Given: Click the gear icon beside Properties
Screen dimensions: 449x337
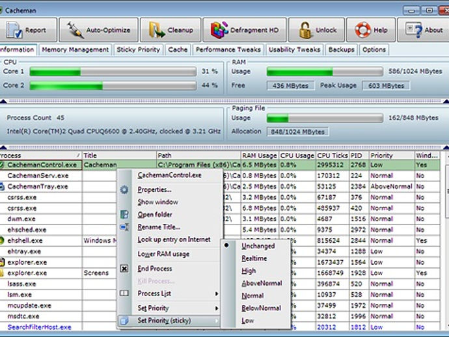Looking at the screenshot, I should (124, 189).
